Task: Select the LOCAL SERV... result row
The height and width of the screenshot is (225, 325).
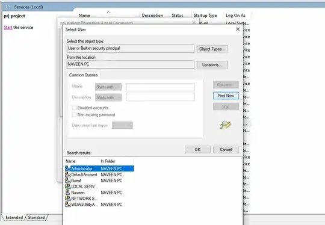Action: click(x=99, y=186)
